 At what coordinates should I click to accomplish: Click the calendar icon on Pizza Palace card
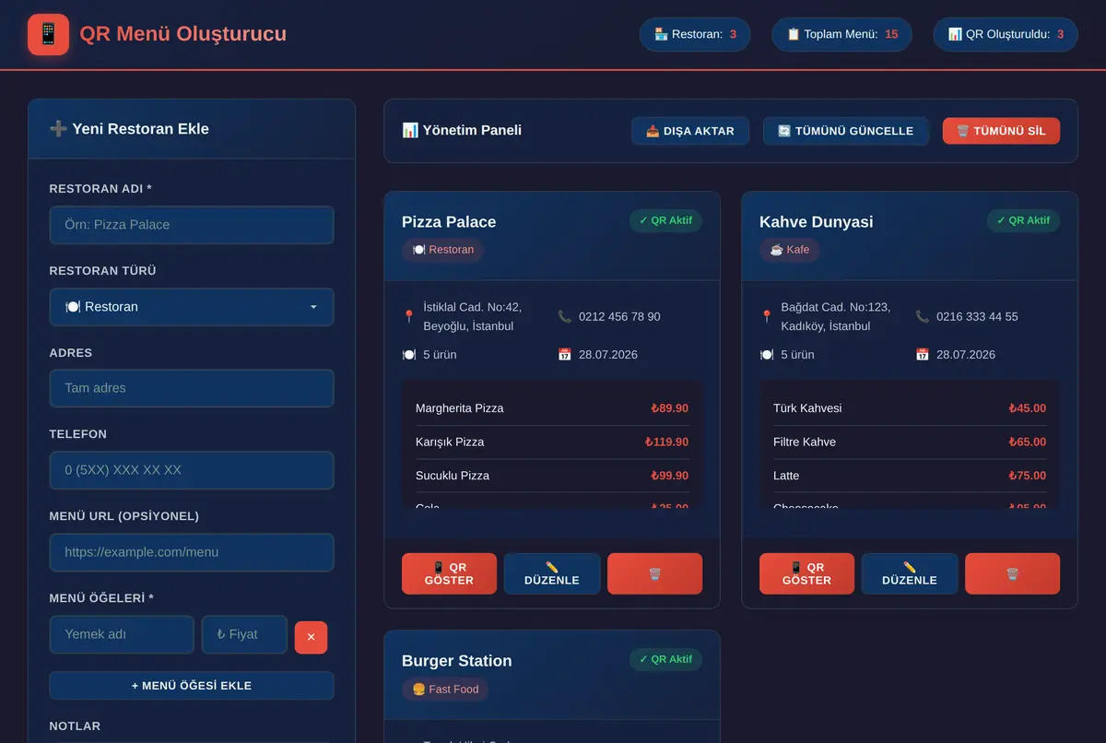pos(565,354)
